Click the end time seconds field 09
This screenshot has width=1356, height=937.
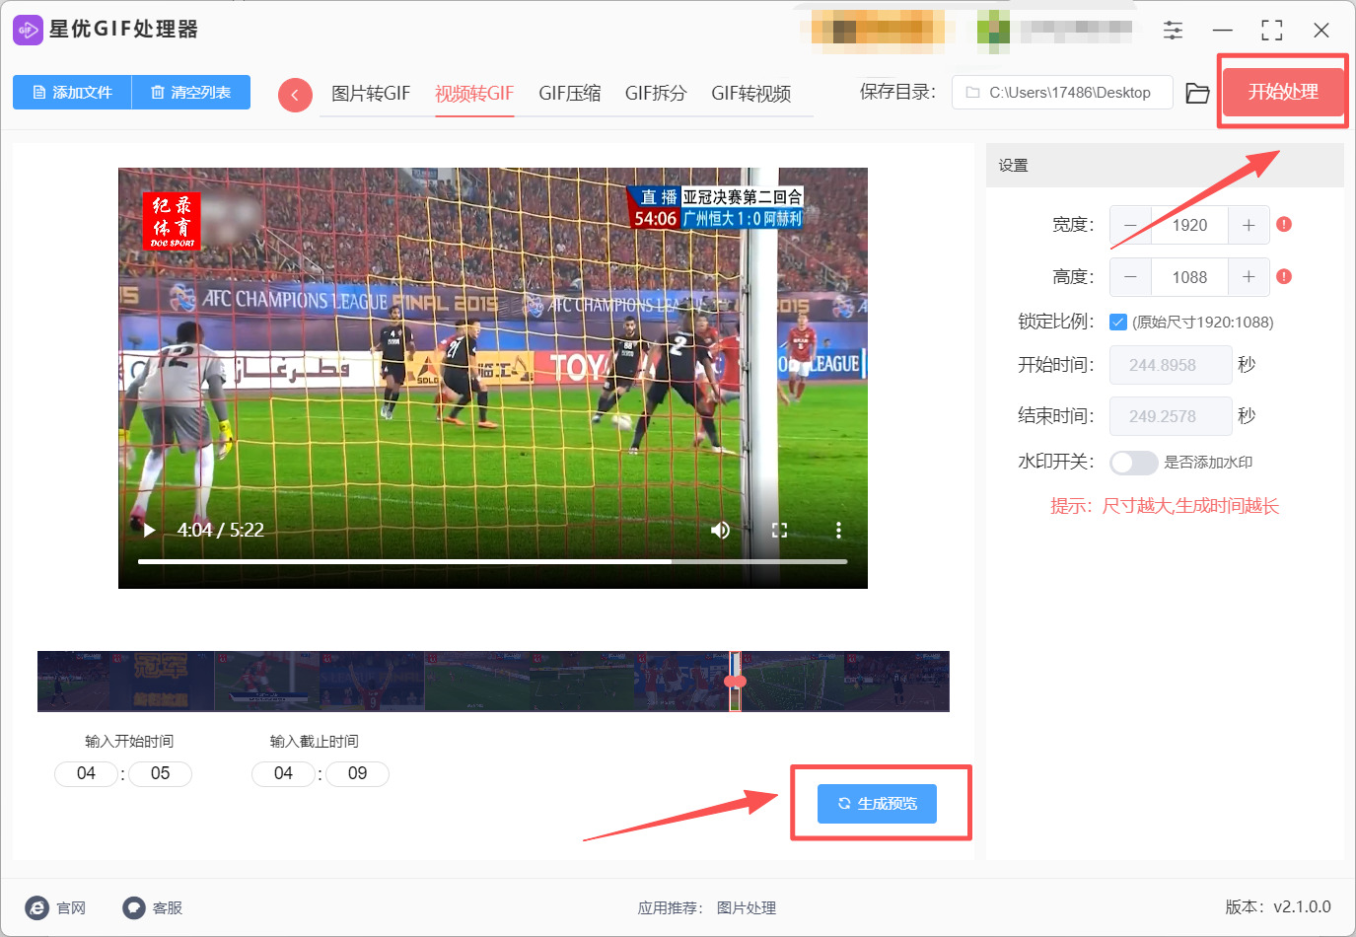pyautogui.click(x=358, y=773)
